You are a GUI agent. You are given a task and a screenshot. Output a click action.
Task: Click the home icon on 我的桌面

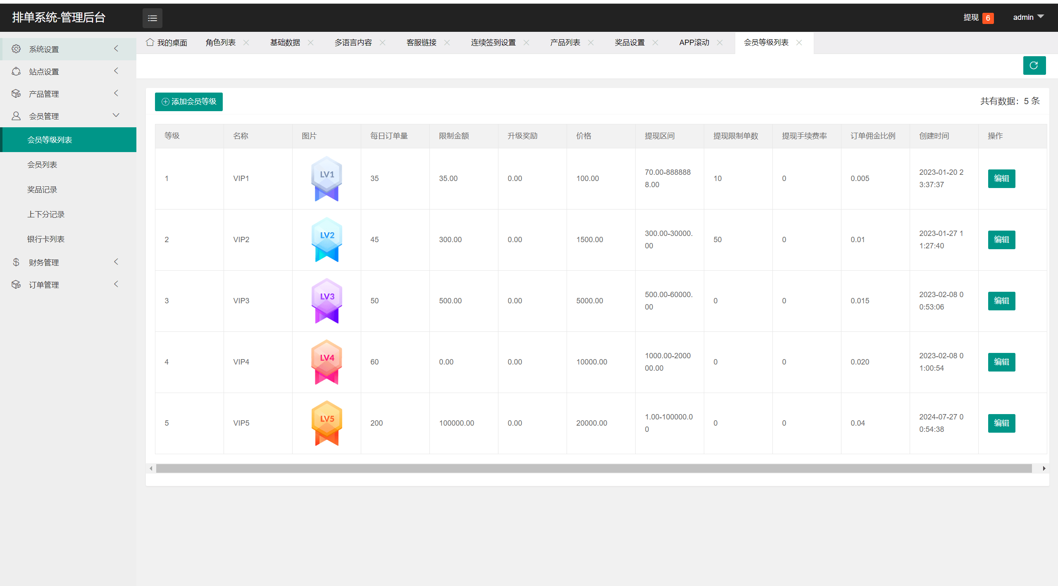[x=150, y=42]
